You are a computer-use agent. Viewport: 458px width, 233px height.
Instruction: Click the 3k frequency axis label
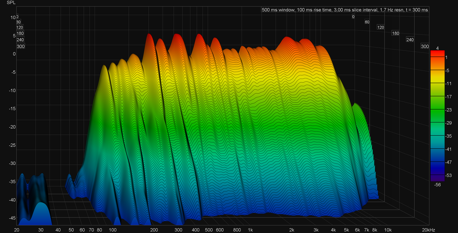pos(316,230)
